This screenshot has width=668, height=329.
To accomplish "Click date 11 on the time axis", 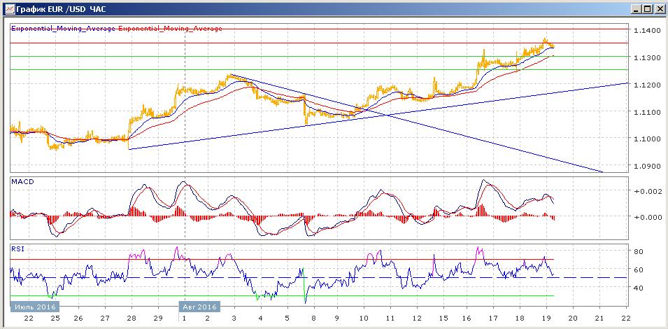I will coord(390,318).
